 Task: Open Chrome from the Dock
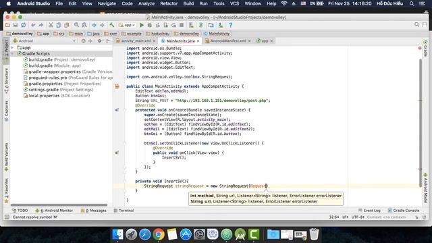pyautogui.click(x=159, y=234)
